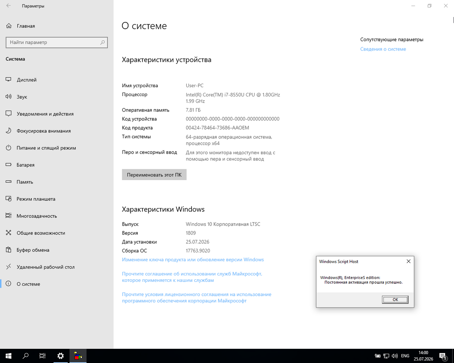Click the volume tray icon
Image resolution: width=454 pixels, height=363 pixels.
pyautogui.click(x=395, y=356)
